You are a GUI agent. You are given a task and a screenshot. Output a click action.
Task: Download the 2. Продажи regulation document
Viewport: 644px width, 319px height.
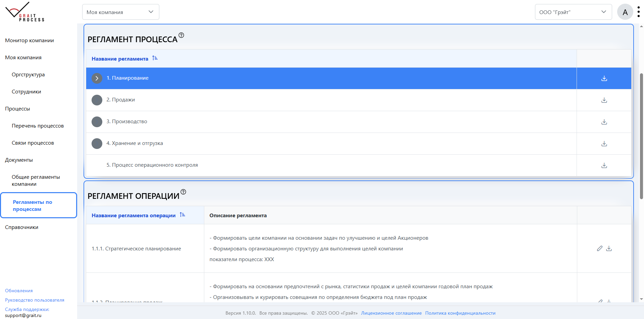(604, 100)
